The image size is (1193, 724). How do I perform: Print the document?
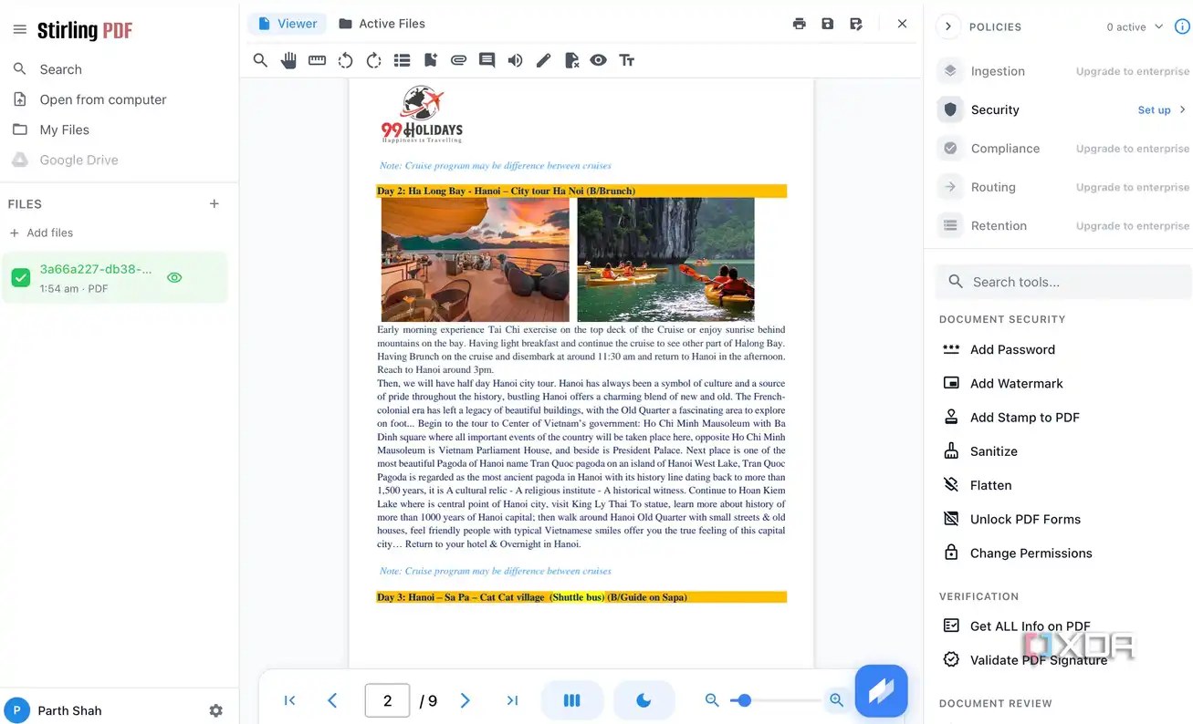pos(800,24)
